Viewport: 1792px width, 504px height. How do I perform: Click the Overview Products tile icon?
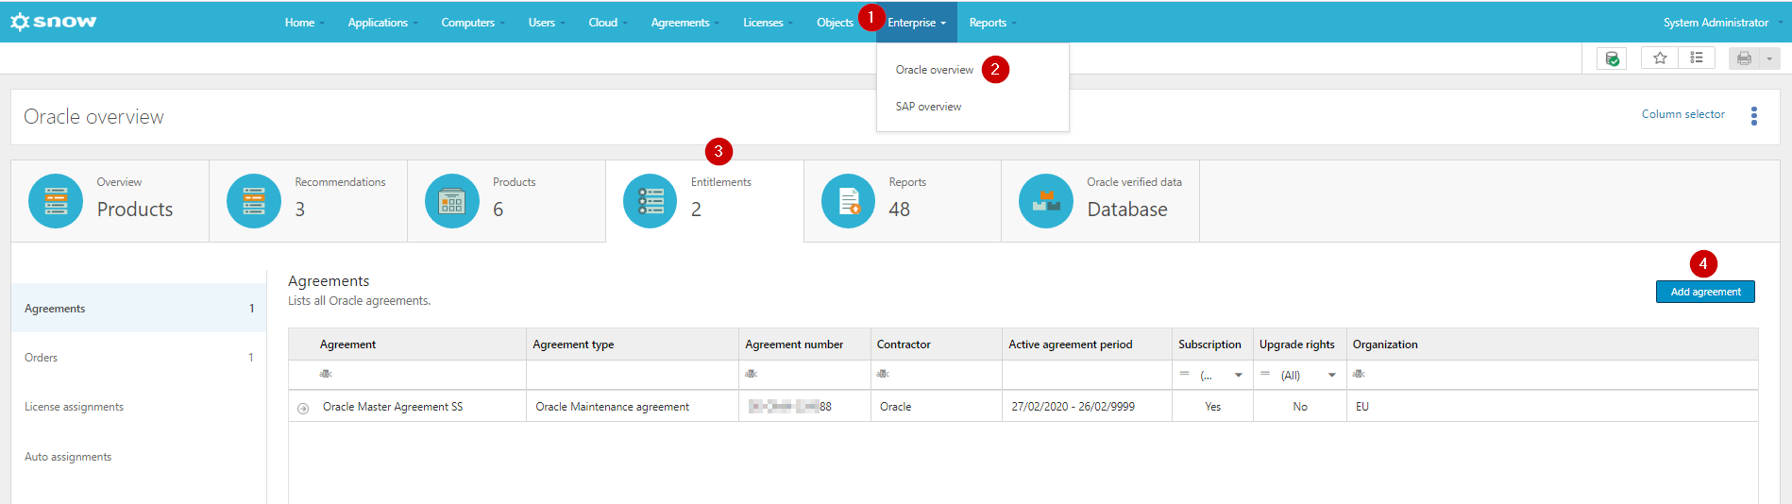(56, 201)
